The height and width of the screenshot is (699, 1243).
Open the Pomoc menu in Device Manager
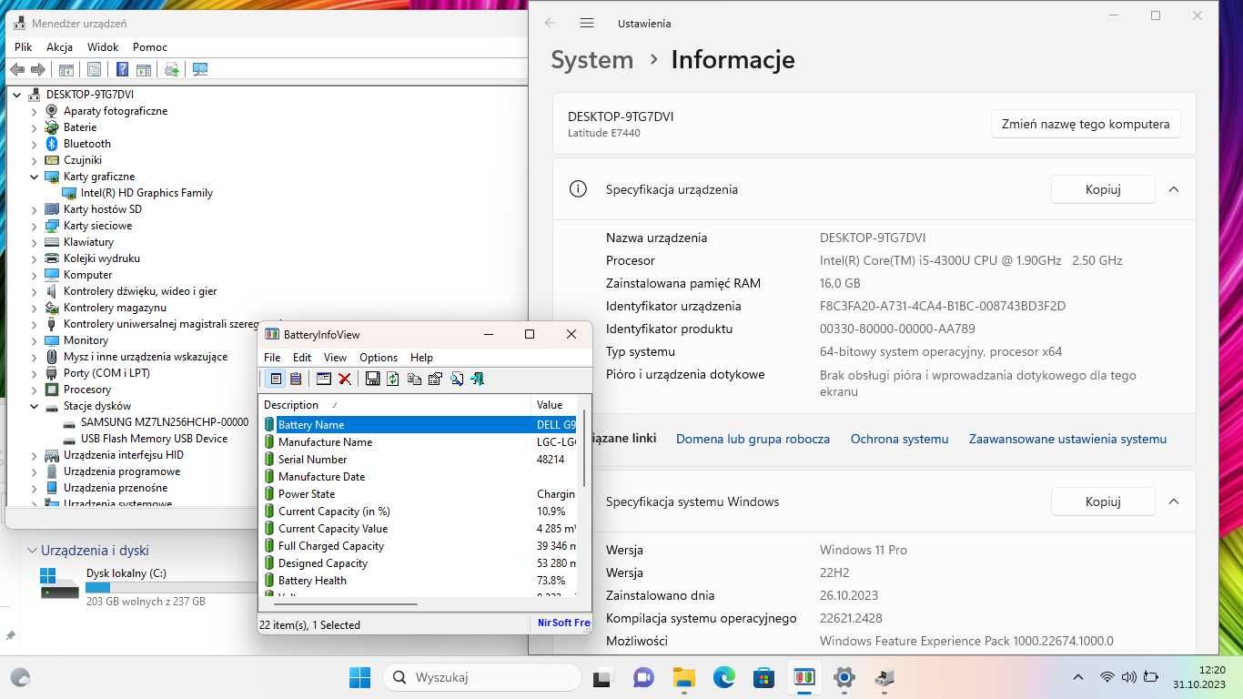pos(150,46)
